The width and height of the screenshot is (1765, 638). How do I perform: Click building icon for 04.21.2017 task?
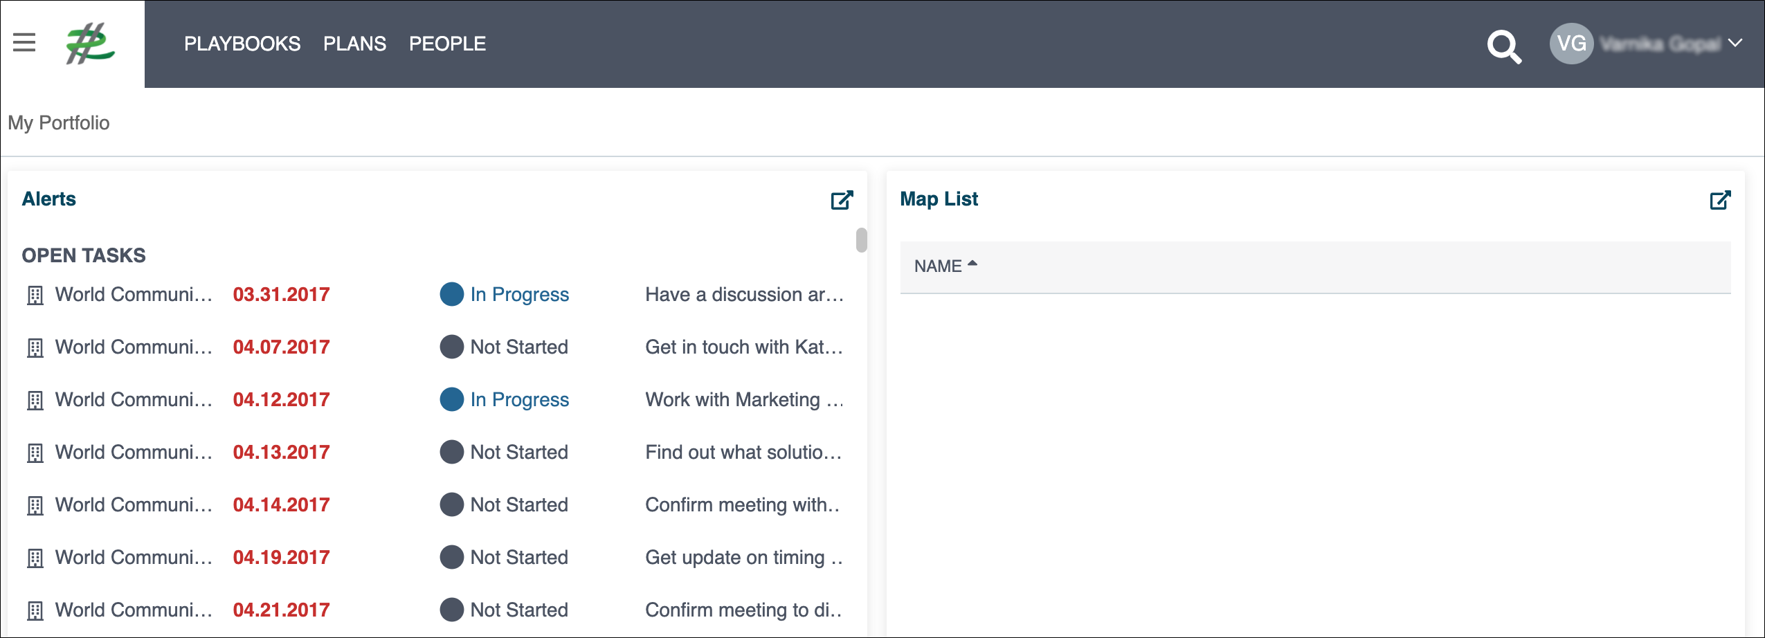click(x=35, y=611)
